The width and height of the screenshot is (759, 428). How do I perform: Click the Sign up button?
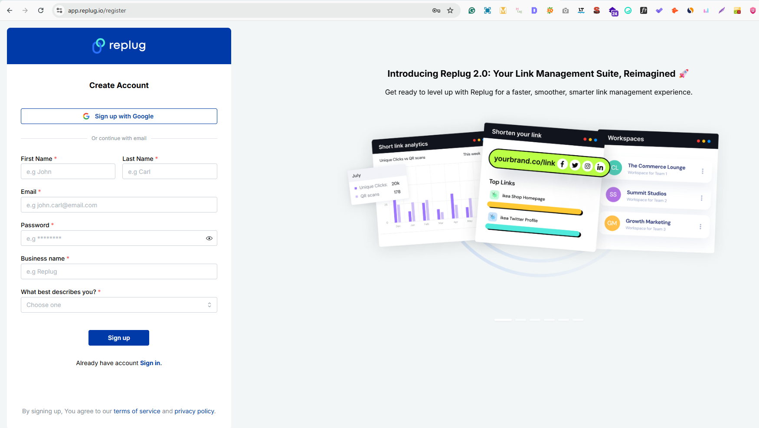coord(118,337)
